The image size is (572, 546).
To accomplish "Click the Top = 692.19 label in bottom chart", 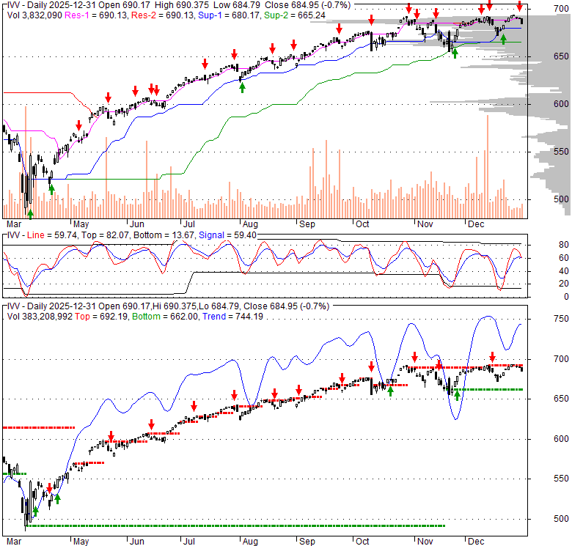I will click(101, 317).
